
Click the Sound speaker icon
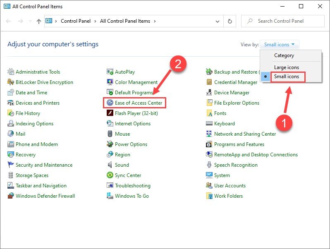click(110, 165)
